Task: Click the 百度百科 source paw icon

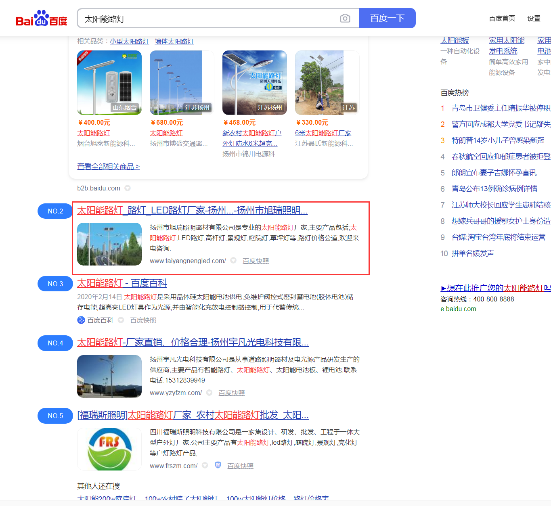Action: click(81, 320)
